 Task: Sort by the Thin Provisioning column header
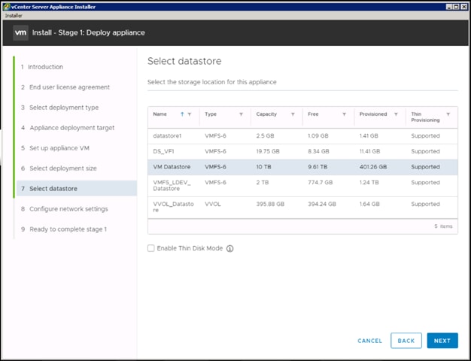[x=425, y=117]
